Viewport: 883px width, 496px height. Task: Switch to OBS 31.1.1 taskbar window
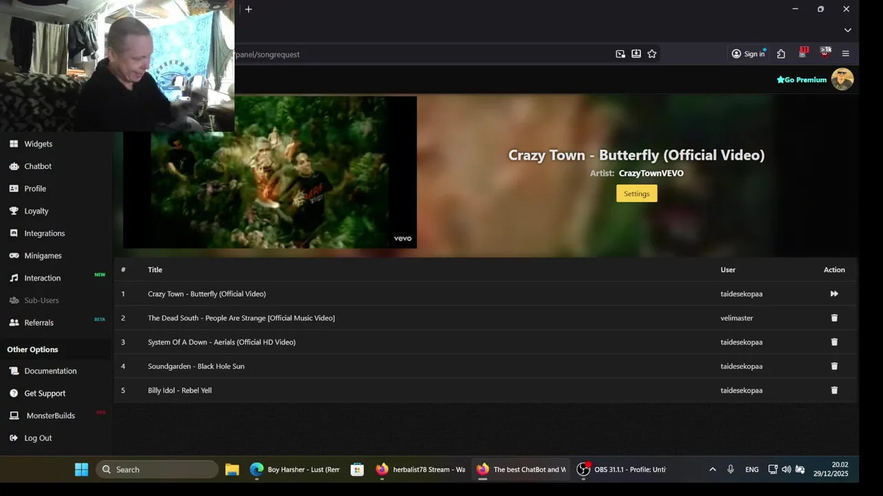click(622, 469)
